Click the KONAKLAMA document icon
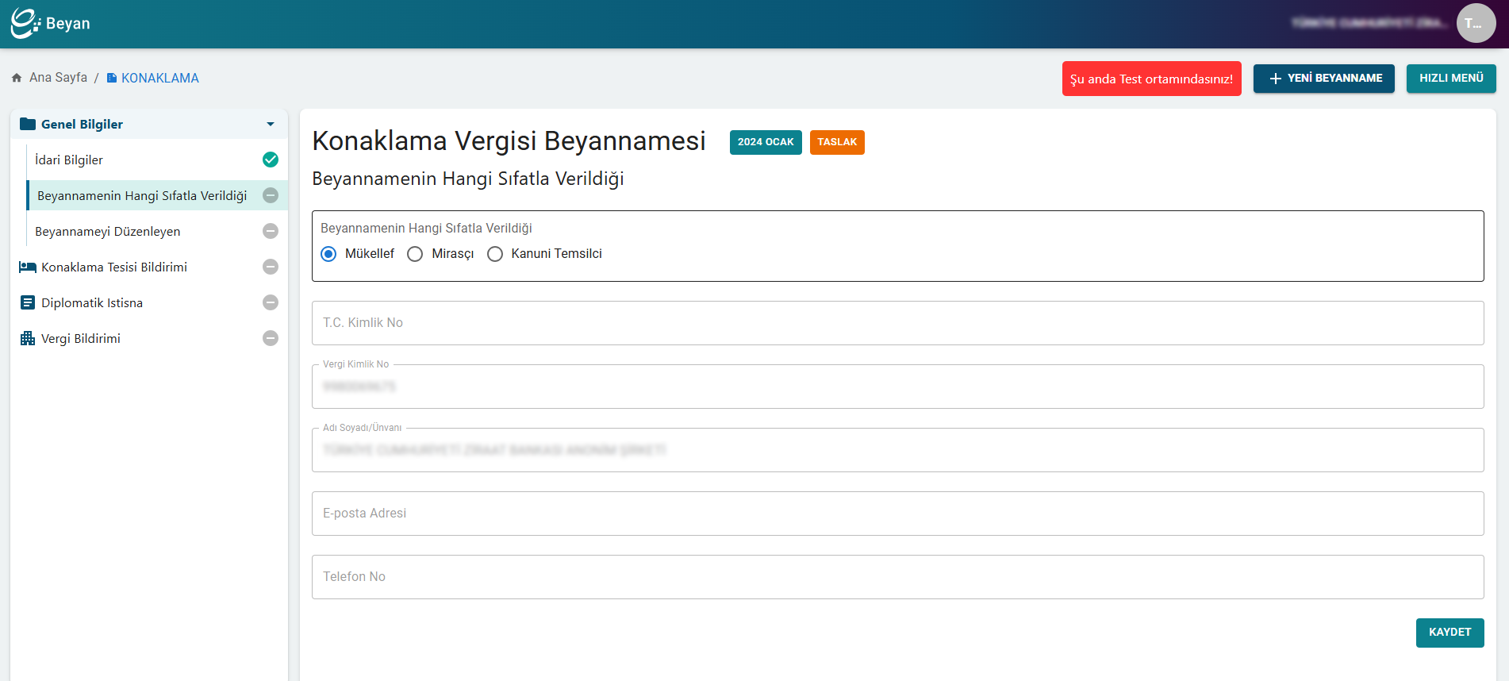Screen dimensions: 1509x681 point(112,78)
